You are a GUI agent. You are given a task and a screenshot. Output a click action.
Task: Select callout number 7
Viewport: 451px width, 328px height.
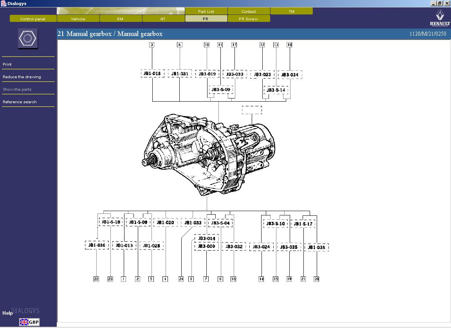(206, 279)
